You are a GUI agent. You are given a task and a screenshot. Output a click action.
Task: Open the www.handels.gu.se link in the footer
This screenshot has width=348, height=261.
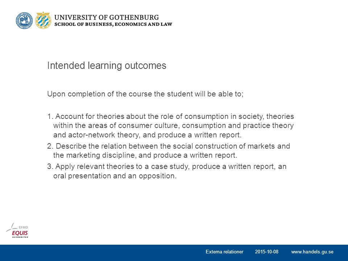[312, 252]
